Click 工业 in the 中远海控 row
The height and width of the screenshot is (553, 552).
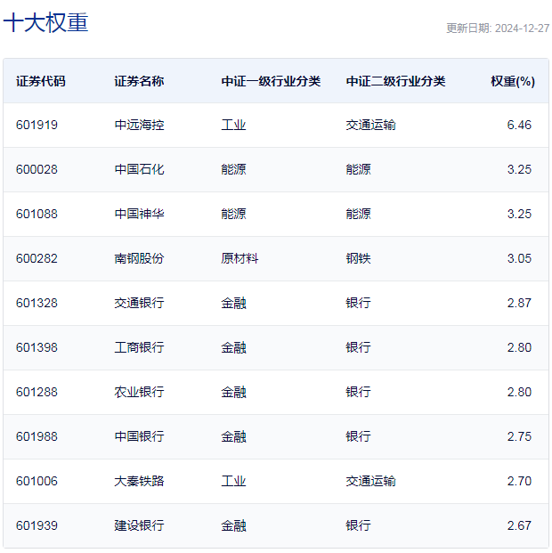(233, 125)
